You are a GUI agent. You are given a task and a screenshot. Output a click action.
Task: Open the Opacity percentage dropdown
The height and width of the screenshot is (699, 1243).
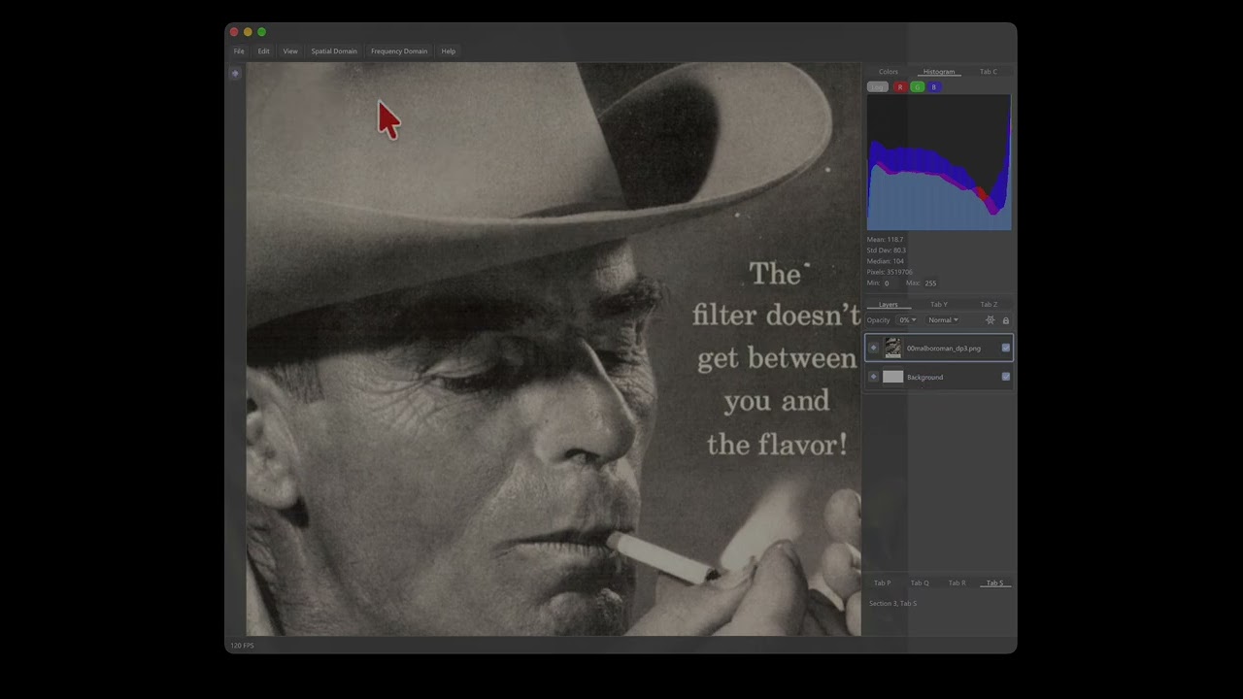[906, 320]
